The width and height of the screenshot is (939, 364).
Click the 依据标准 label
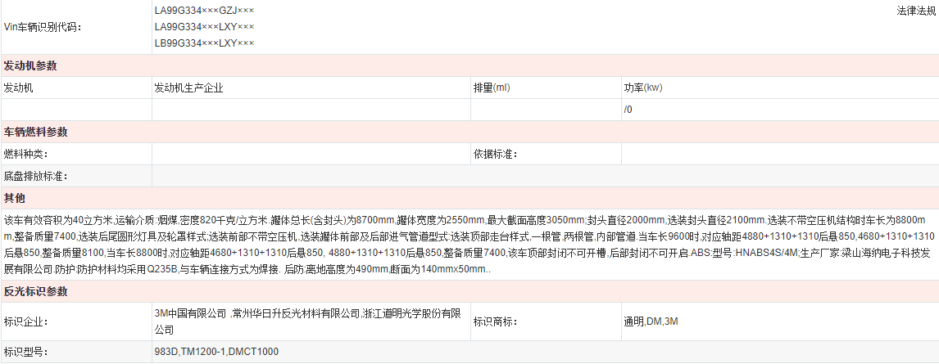495,154
